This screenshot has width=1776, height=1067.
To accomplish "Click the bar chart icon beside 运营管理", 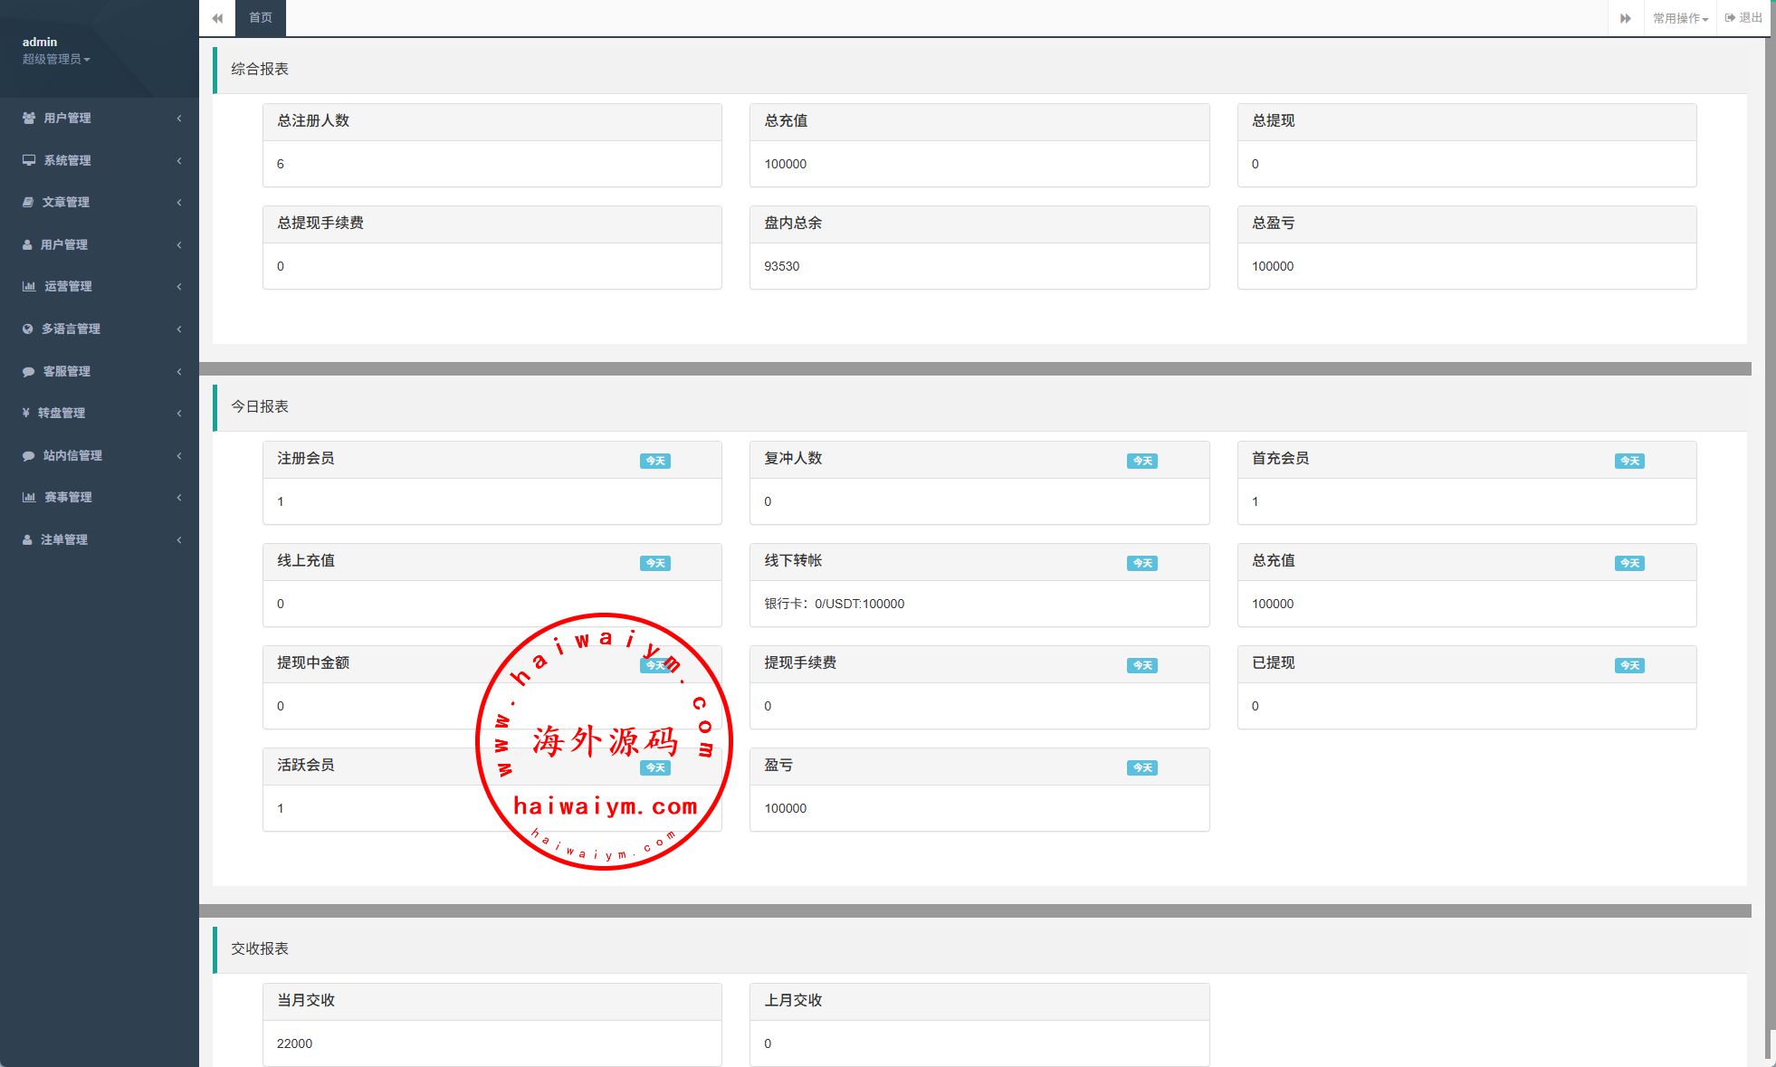I will point(29,286).
